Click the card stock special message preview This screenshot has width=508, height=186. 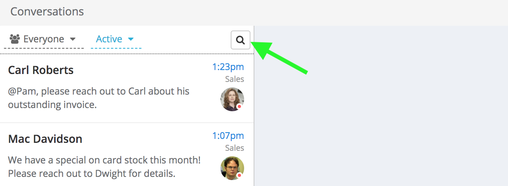click(104, 167)
